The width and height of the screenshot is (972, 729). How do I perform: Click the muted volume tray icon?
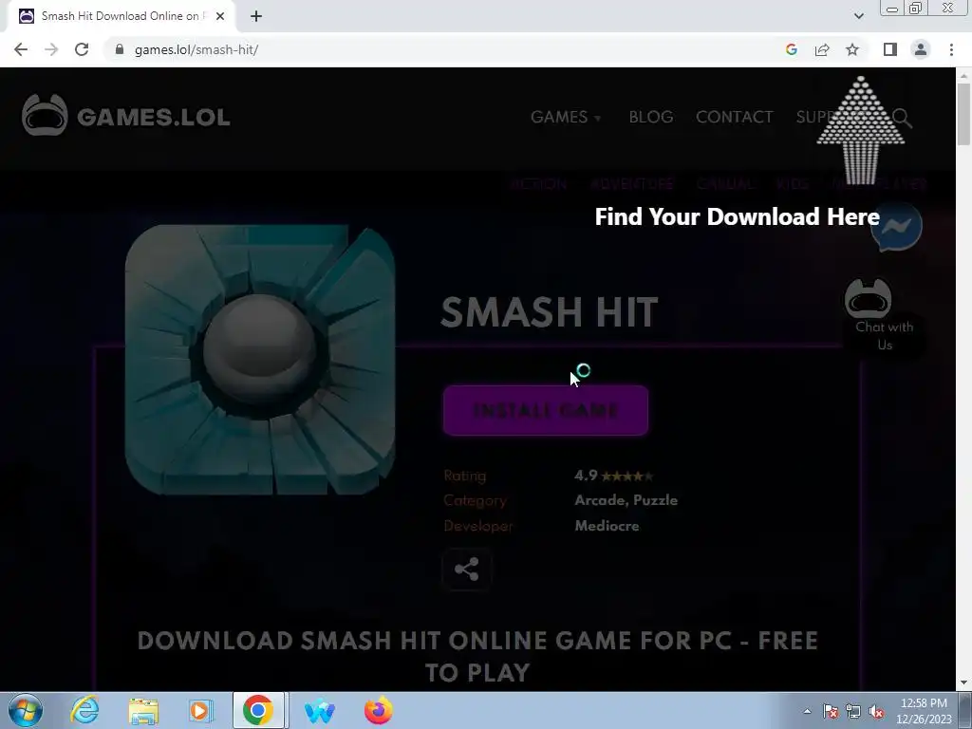pos(876,711)
